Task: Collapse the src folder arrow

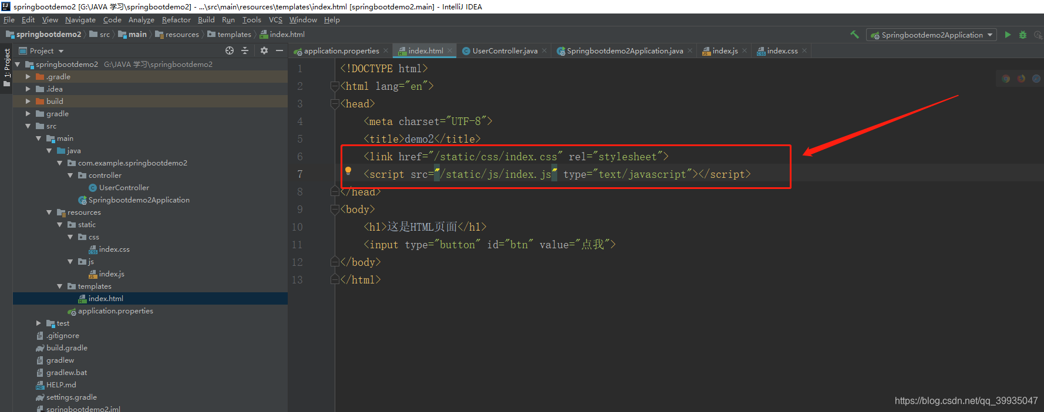Action: (28, 126)
